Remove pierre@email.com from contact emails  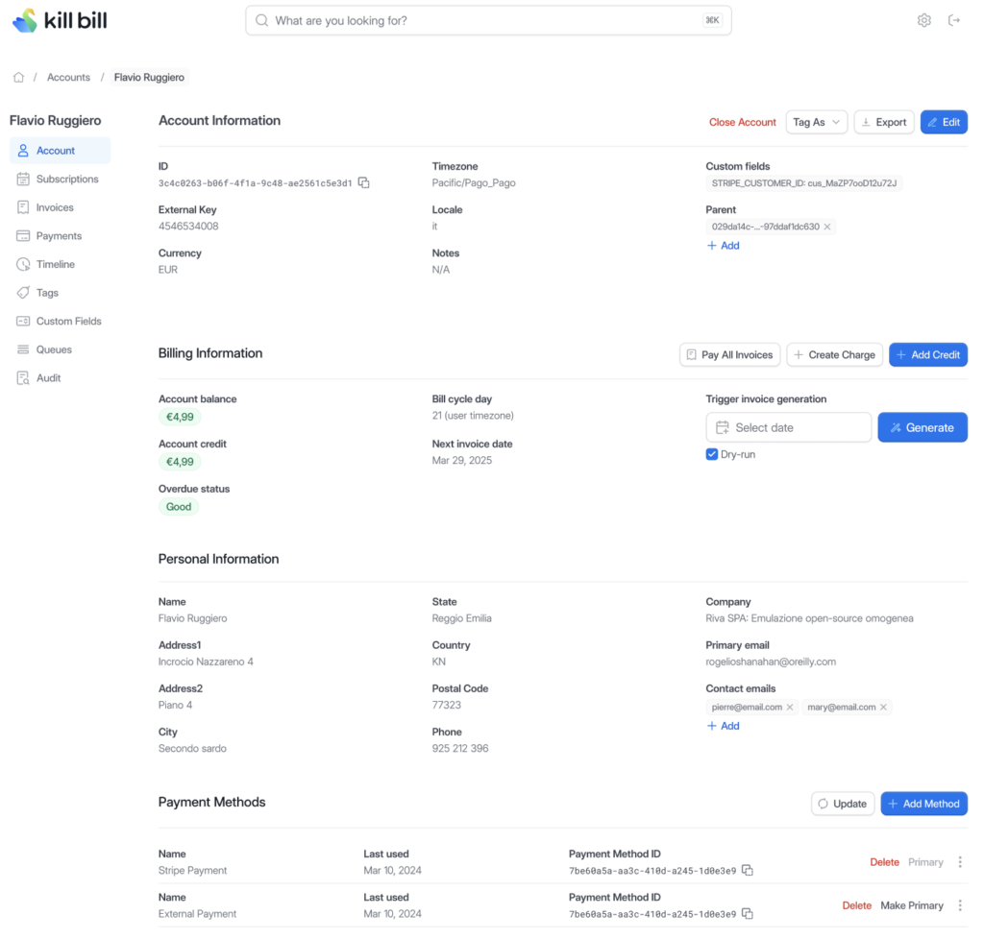coord(790,707)
